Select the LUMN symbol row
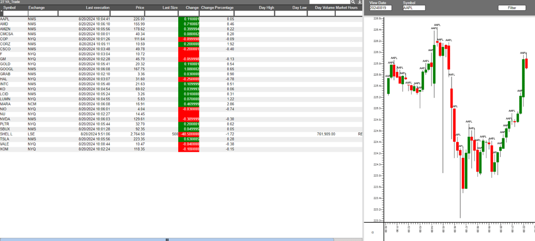Image resolution: width=535 pixels, height=241 pixels. [181, 99]
